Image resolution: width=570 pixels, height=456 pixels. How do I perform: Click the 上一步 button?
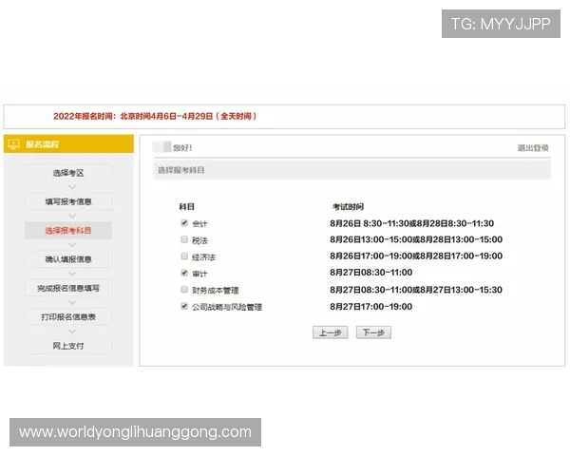[x=330, y=332]
